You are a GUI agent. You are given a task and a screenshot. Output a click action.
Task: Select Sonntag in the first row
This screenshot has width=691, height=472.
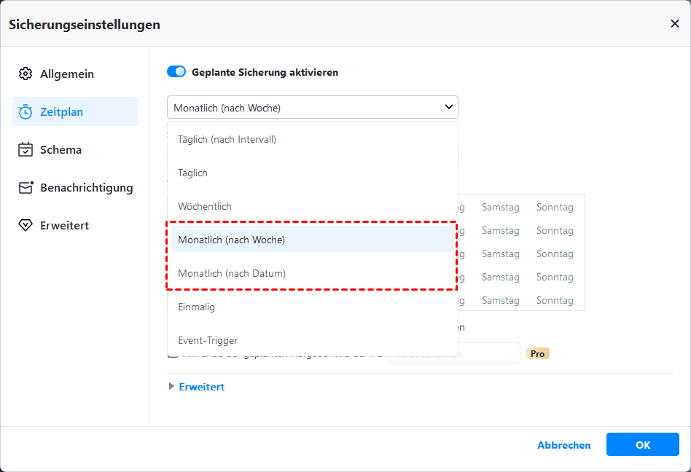(555, 208)
